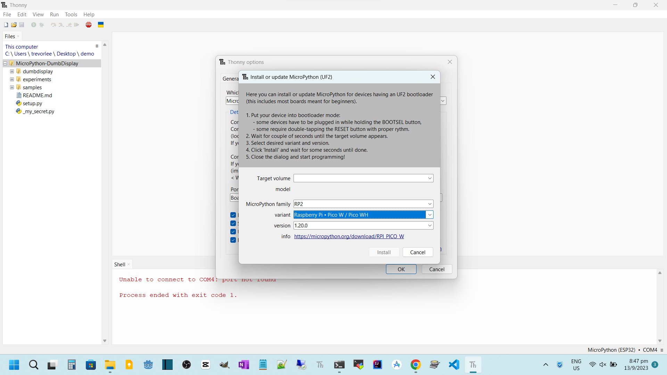Toggle the topmost checkbox in Thonny options

[233, 215]
